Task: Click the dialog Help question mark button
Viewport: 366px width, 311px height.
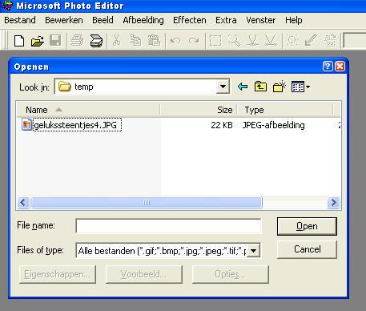Action: point(328,67)
